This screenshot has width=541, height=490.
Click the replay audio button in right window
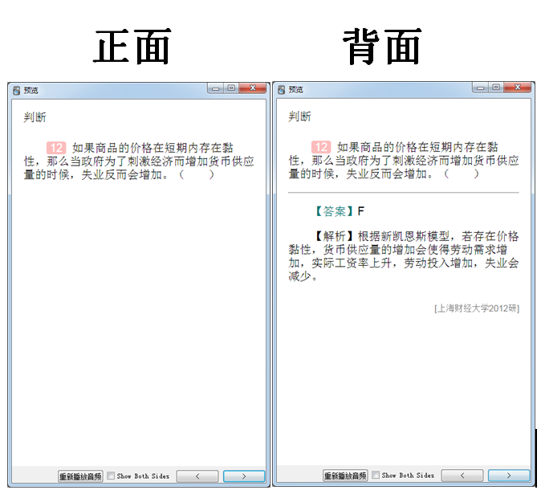click(x=345, y=476)
